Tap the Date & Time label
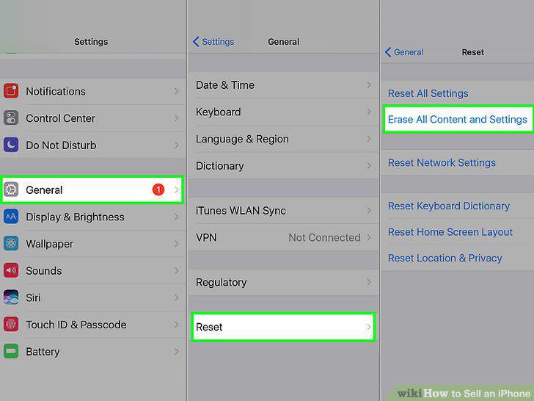The image size is (534, 401). tap(225, 85)
